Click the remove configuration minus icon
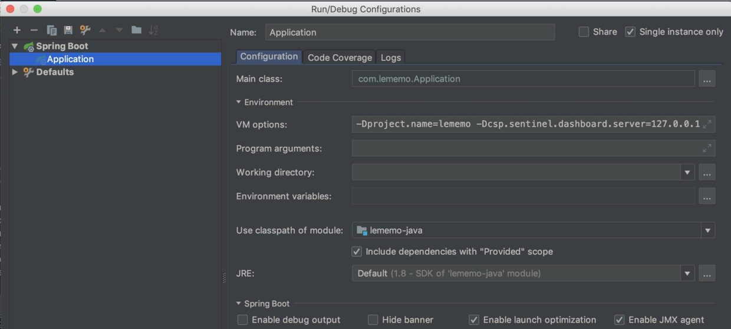Viewport: 731px width, 329px height. tap(34, 30)
